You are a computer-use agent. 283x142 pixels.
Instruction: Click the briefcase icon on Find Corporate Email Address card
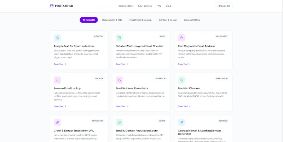point(181,38)
